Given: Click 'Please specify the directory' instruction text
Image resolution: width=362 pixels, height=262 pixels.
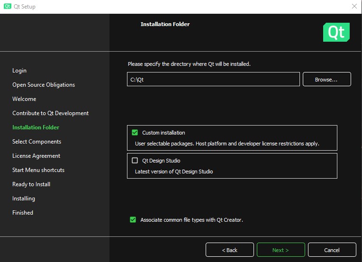Looking at the screenshot, I should (x=189, y=64).
